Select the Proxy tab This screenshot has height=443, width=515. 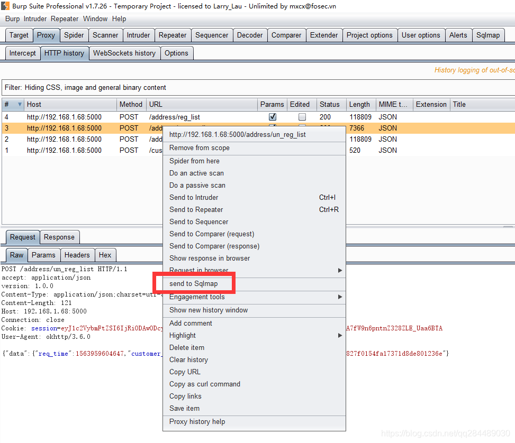[46, 35]
